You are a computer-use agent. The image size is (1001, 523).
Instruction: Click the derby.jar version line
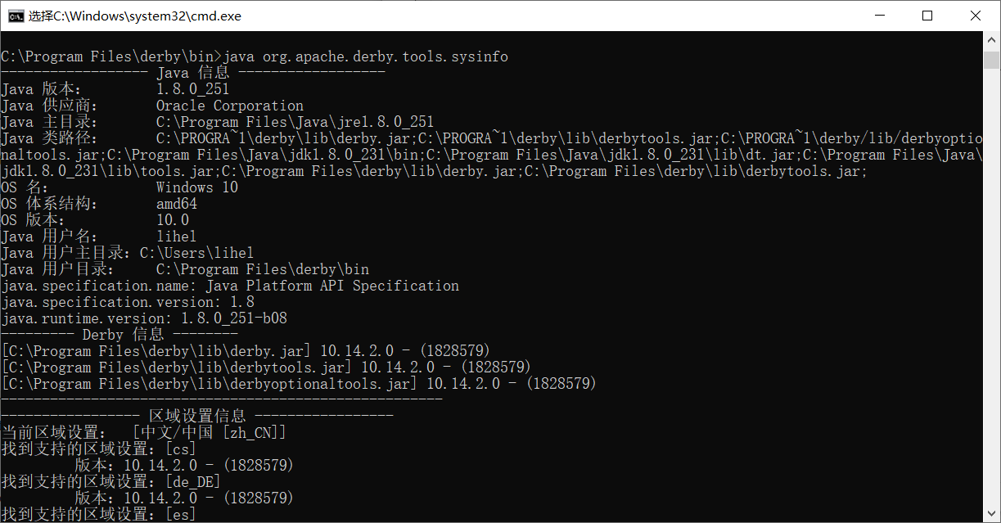(246, 351)
